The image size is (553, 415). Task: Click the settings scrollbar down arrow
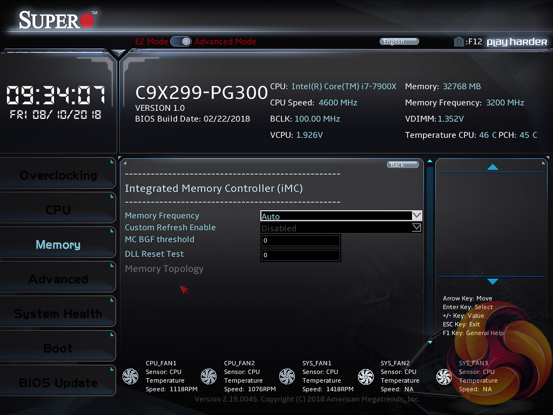pyautogui.click(x=430, y=342)
